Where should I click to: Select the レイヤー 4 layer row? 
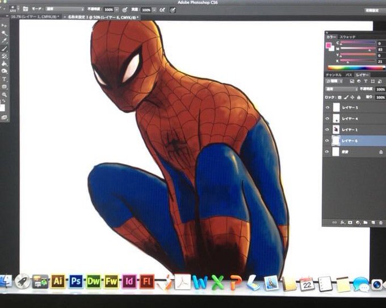355,119
